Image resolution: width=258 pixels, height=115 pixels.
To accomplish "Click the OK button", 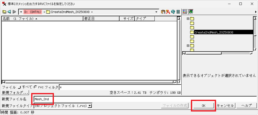I will (203, 106).
